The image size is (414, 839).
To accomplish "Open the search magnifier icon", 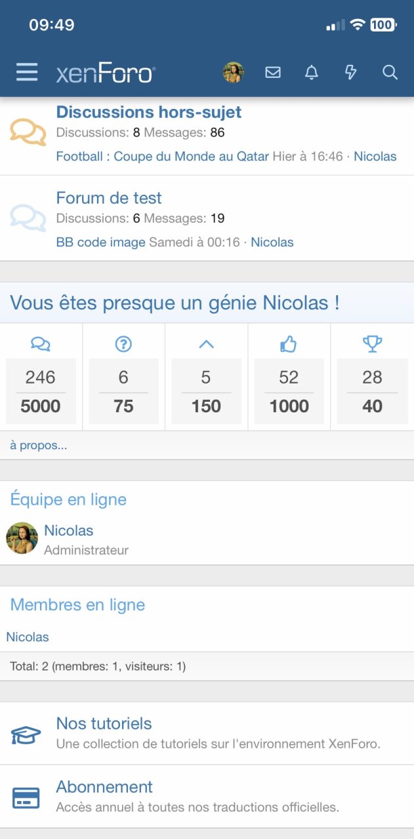I will (x=390, y=73).
